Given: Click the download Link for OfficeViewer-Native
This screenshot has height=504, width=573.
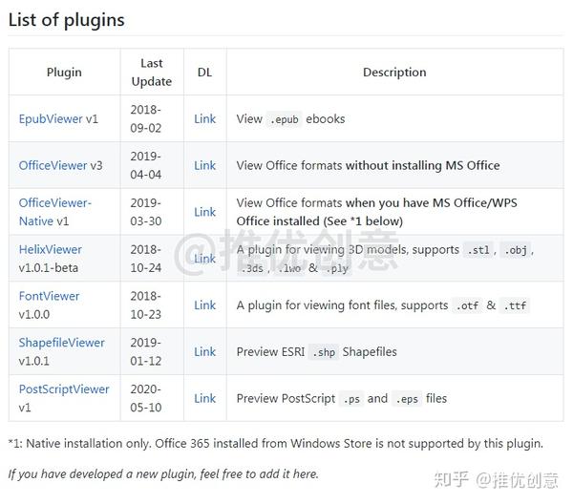Looking at the screenshot, I should tap(204, 212).
